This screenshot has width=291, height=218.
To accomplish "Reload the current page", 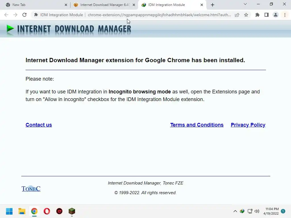I will 24,15.
